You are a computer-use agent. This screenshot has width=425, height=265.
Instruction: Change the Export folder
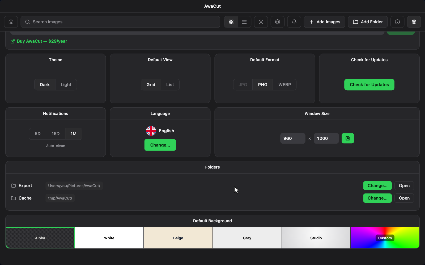click(377, 186)
